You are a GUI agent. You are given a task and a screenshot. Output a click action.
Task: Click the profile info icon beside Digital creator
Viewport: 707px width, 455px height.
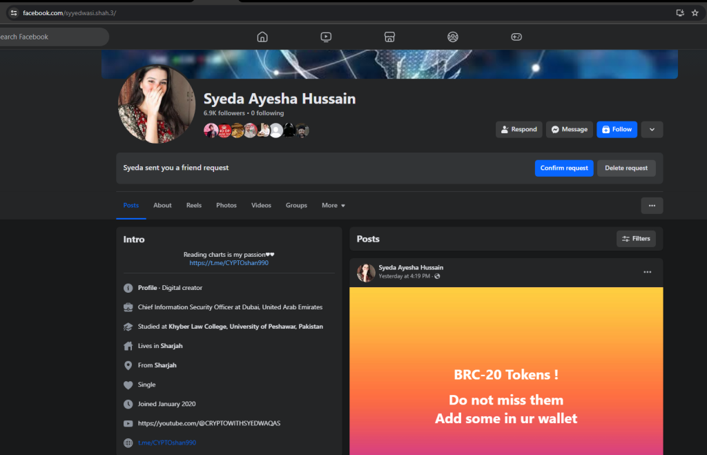128,288
